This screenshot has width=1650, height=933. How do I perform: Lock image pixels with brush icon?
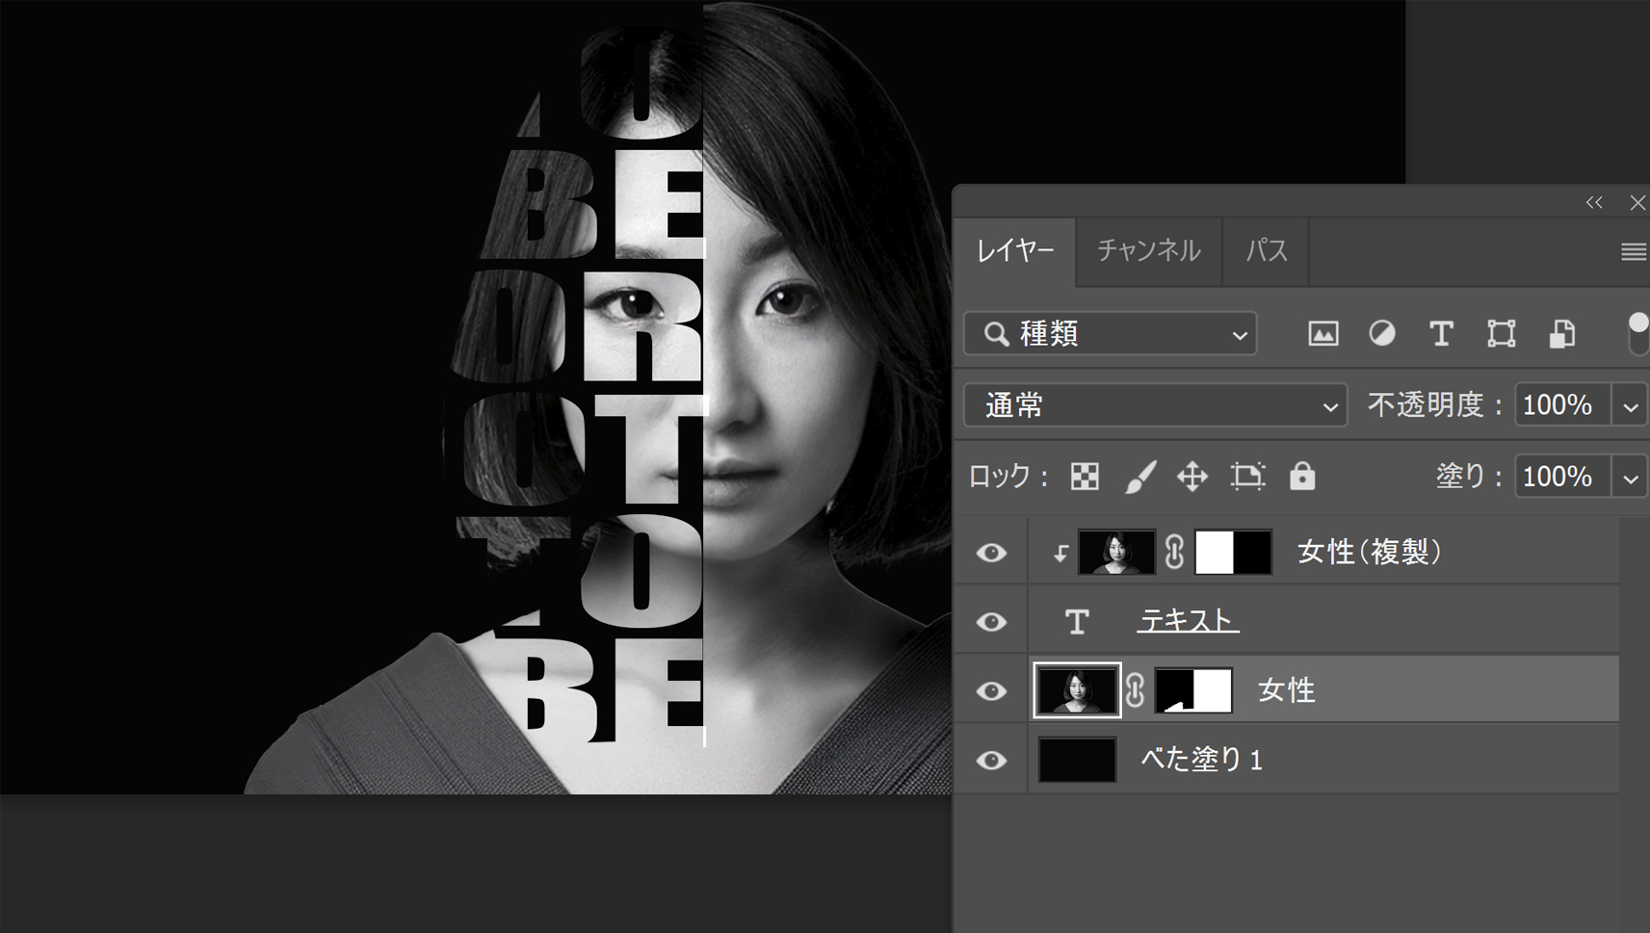[1140, 477]
